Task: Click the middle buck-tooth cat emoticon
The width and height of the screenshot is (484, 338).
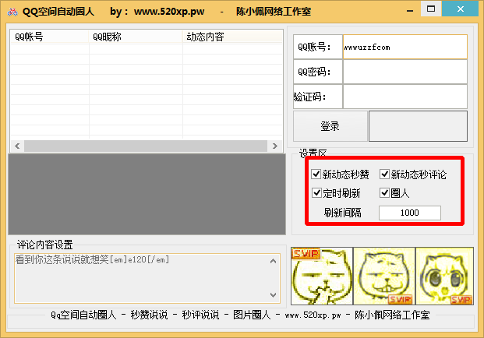Action: coord(384,276)
